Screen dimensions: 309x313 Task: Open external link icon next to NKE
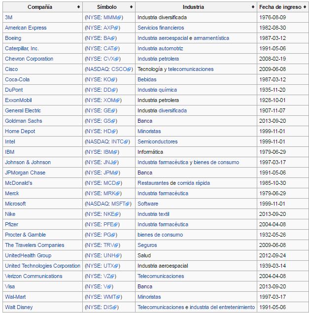[x=117, y=214]
